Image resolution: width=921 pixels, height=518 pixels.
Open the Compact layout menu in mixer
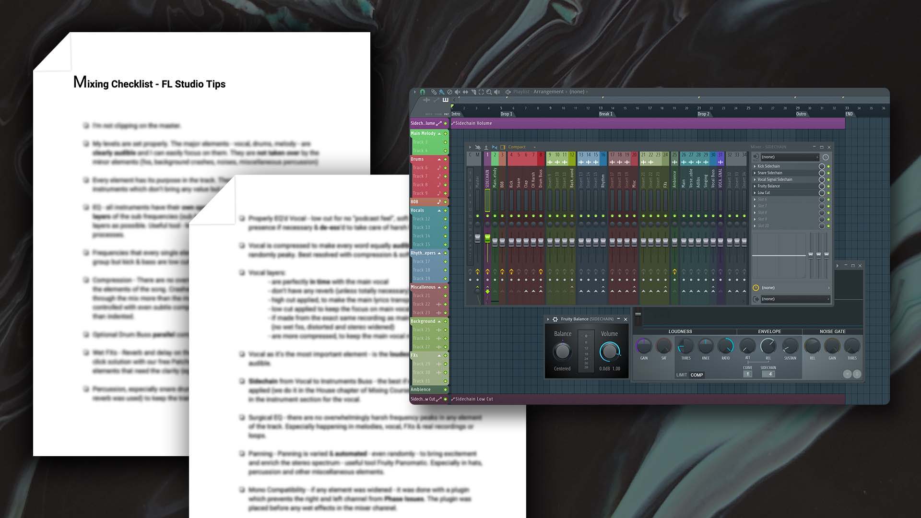(x=517, y=147)
